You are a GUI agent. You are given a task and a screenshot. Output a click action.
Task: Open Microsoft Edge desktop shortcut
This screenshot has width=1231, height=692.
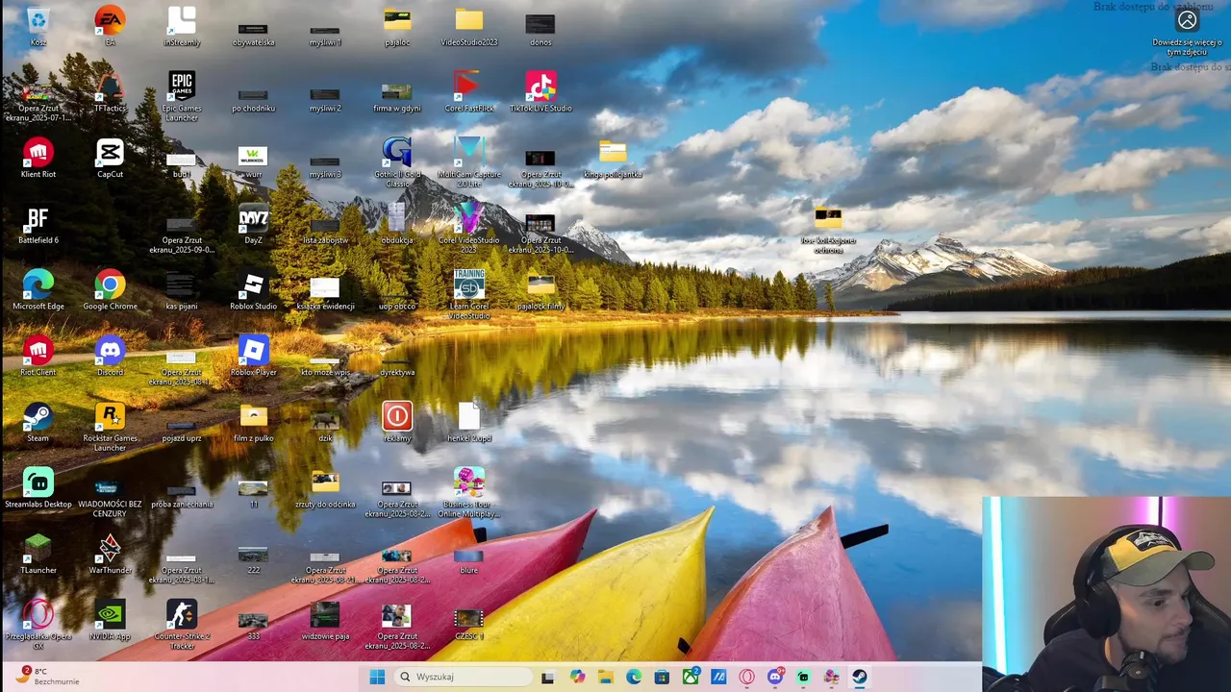pos(38,290)
